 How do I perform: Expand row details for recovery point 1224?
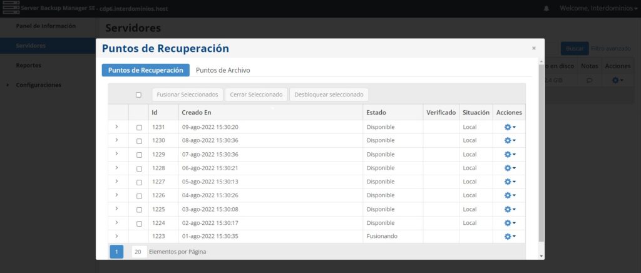(x=116, y=222)
